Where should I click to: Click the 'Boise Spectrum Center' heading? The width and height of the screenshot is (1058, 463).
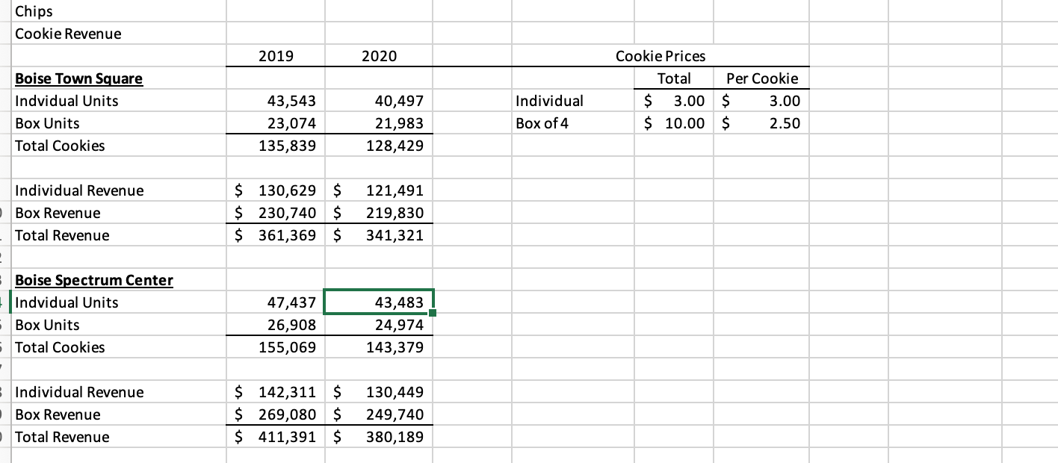click(x=94, y=280)
